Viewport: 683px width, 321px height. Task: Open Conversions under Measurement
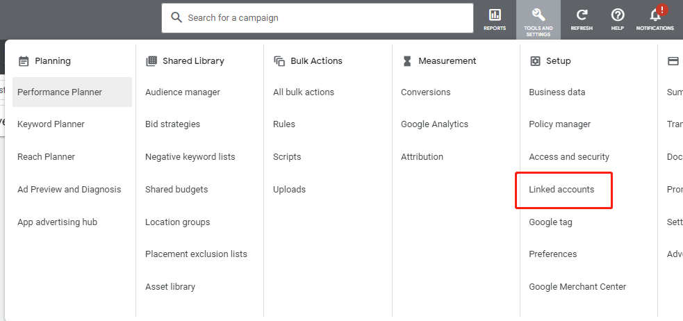(425, 92)
